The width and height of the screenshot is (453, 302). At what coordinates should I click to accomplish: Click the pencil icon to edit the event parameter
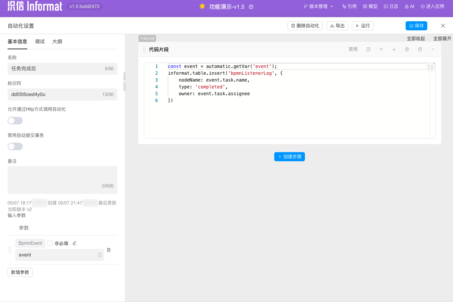(x=74, y=243)
